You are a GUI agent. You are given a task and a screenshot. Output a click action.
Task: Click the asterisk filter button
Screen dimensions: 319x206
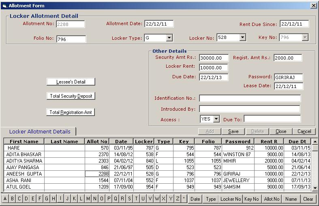click(184, 199)
